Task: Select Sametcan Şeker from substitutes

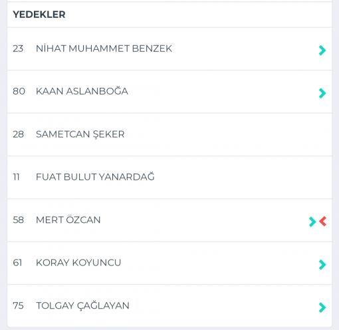Action: tap(80, 134)
